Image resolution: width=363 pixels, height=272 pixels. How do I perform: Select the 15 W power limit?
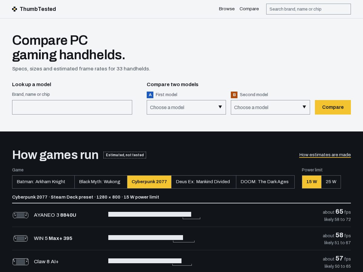point(312,182)
